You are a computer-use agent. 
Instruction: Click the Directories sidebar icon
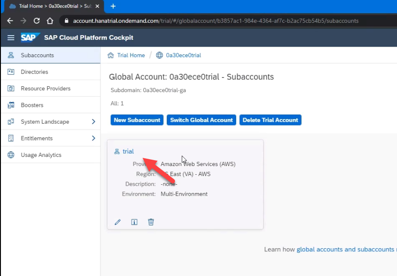pos(11,72)
